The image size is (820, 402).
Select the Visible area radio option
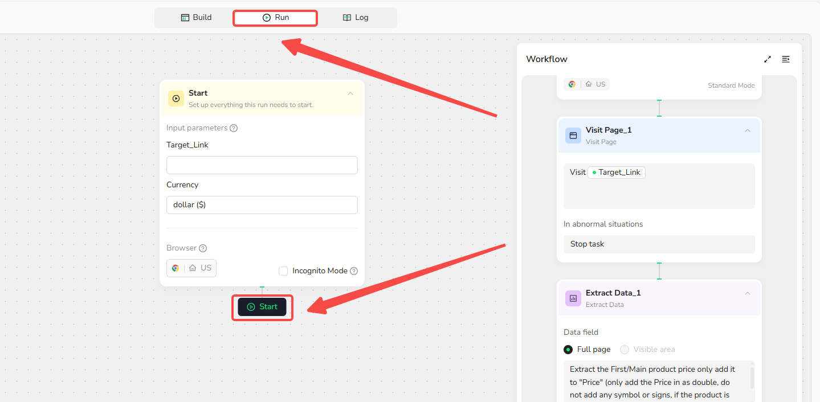tap(625, 350)
